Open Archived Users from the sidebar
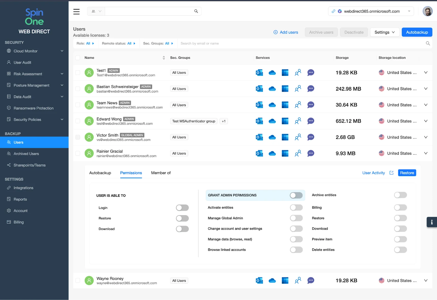The height and width of the screenshot is (300, 437). click(x=26, y=153)
